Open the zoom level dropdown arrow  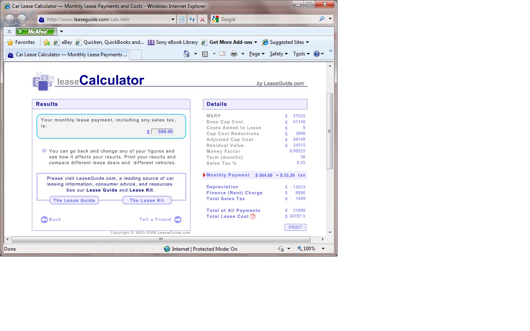(323, 249)
